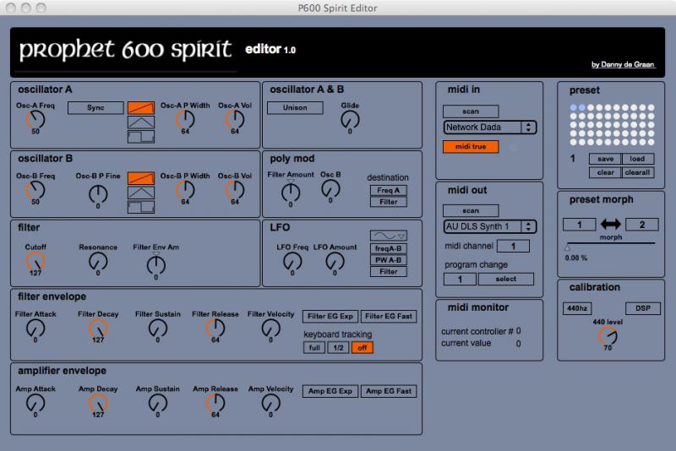The width and height of the screenshot is (676, 451).
Task: Open the Danny de Graan author link
Action: tap(623, 65)
